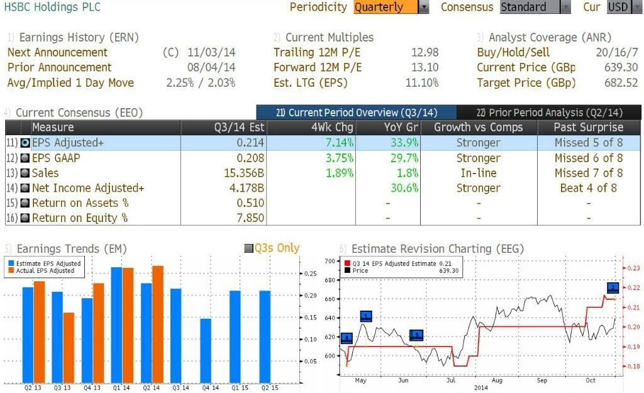Click the blue event marker near June
This screenshot has height=393, width=644.
tap(416, 335)
